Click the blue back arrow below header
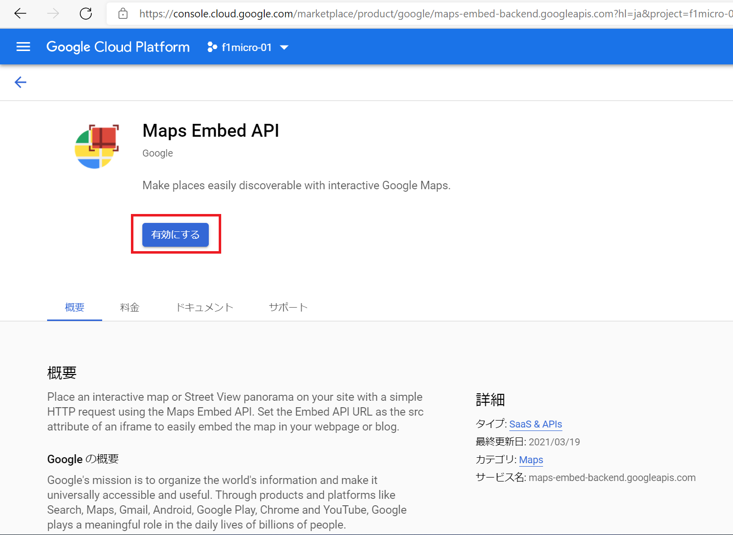The image size is (733, 535). 20,82
